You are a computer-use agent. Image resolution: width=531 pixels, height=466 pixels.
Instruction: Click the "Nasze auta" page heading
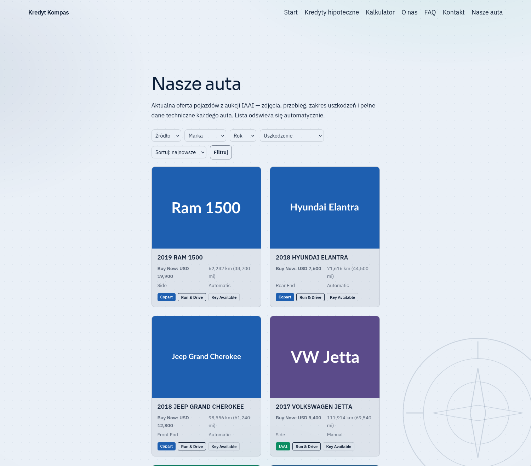(196, 84)
